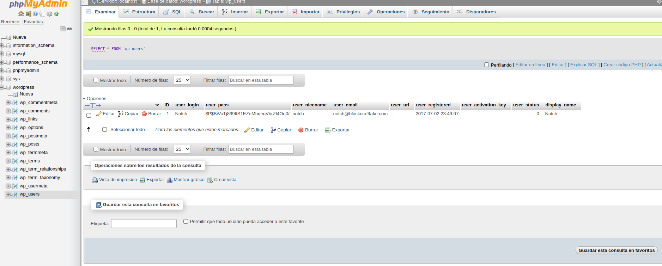Click the log out door icon
This screenshot has width=662, height=266.
tap(28, 14)
